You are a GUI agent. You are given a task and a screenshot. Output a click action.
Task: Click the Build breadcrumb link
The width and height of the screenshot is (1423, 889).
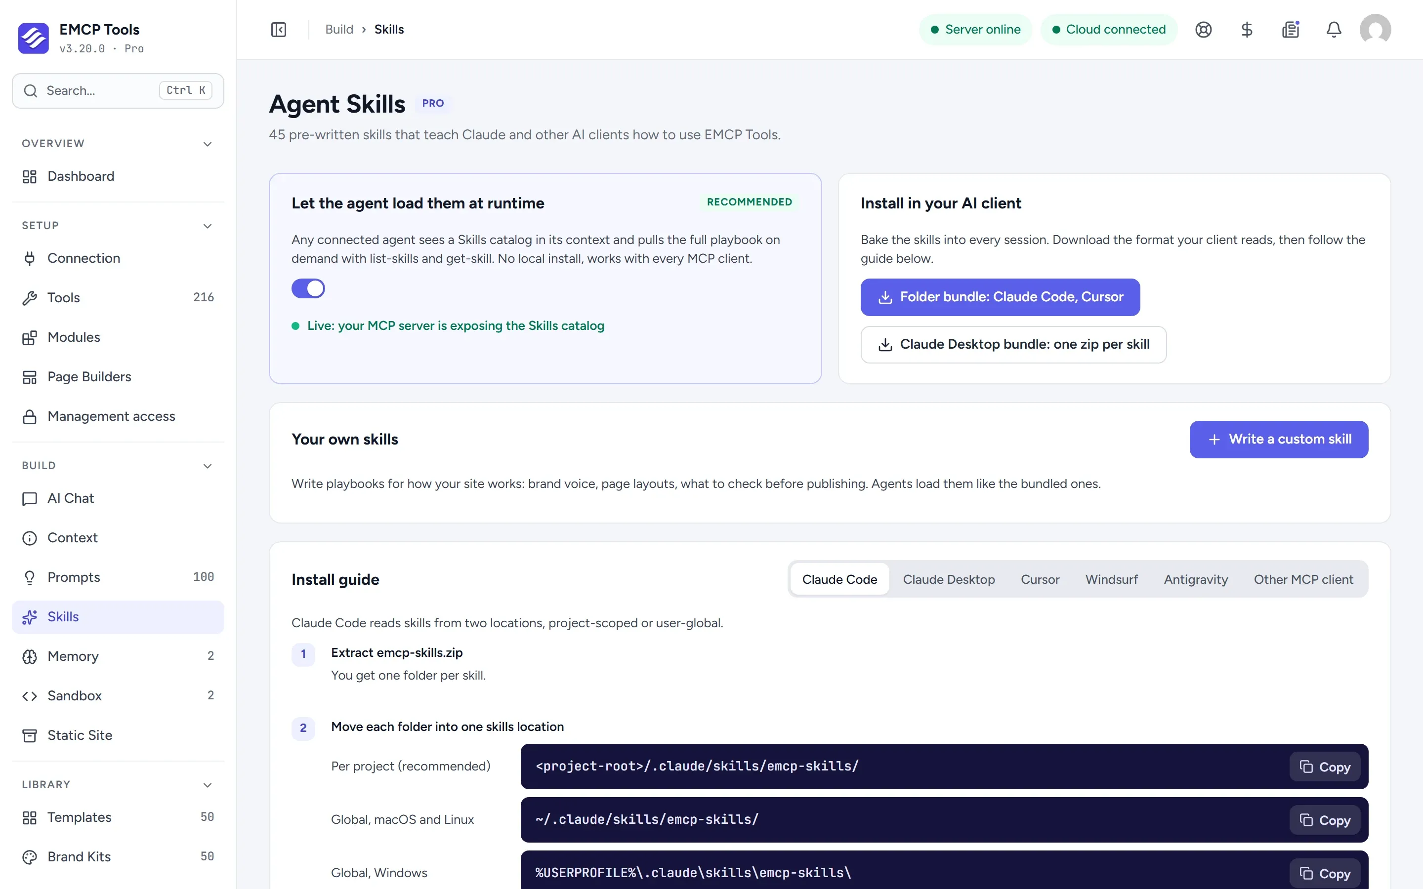[339, 30]
